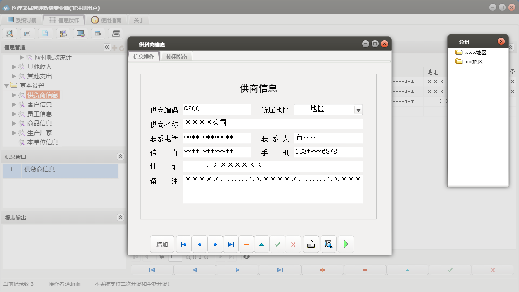Click the red X to cancel editing

293,244
